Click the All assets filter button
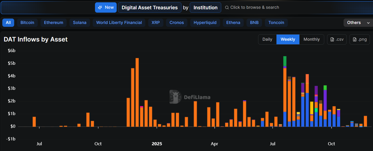The width and height of the screenshot is (373, 151). [x=8, y=23]
